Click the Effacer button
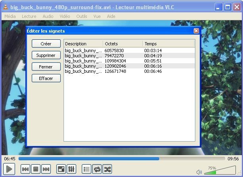243x177 pixels. pyautogui.click(x=46, y=78)
